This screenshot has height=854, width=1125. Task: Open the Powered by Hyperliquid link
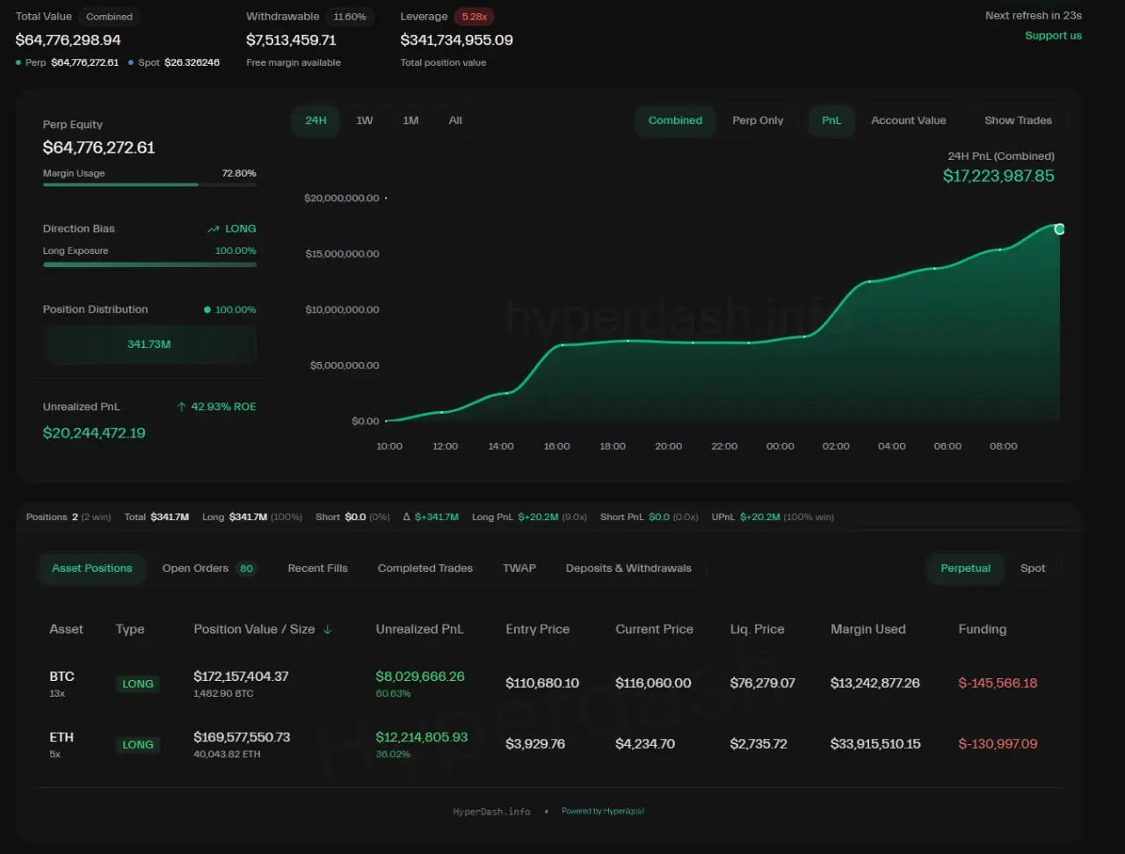pos(603,811)
